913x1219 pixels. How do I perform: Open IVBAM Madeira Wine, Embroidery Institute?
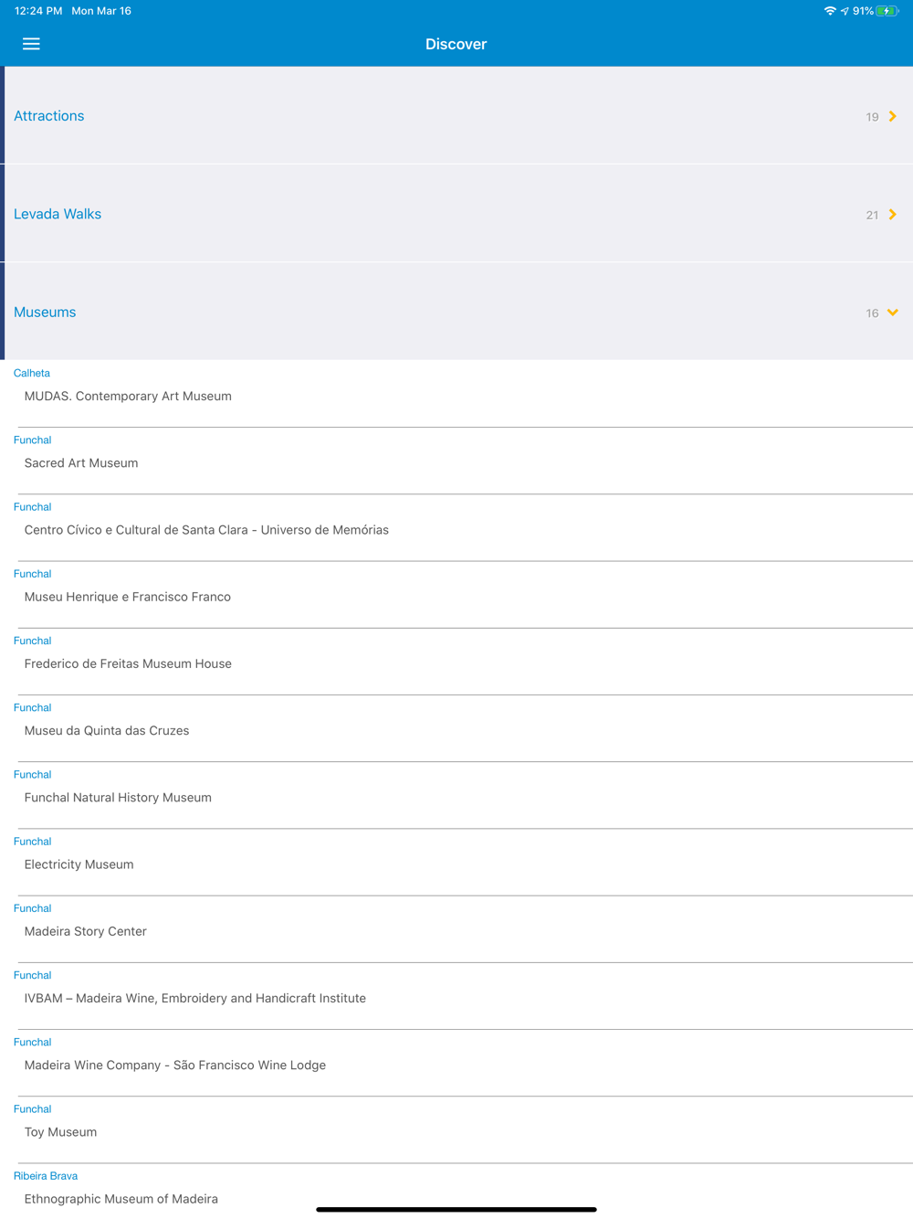pos(456,998)
